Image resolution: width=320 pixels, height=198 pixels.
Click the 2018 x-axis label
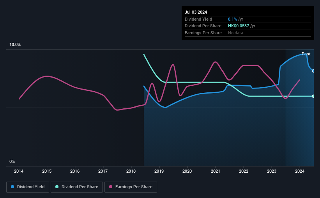(131, 171)
